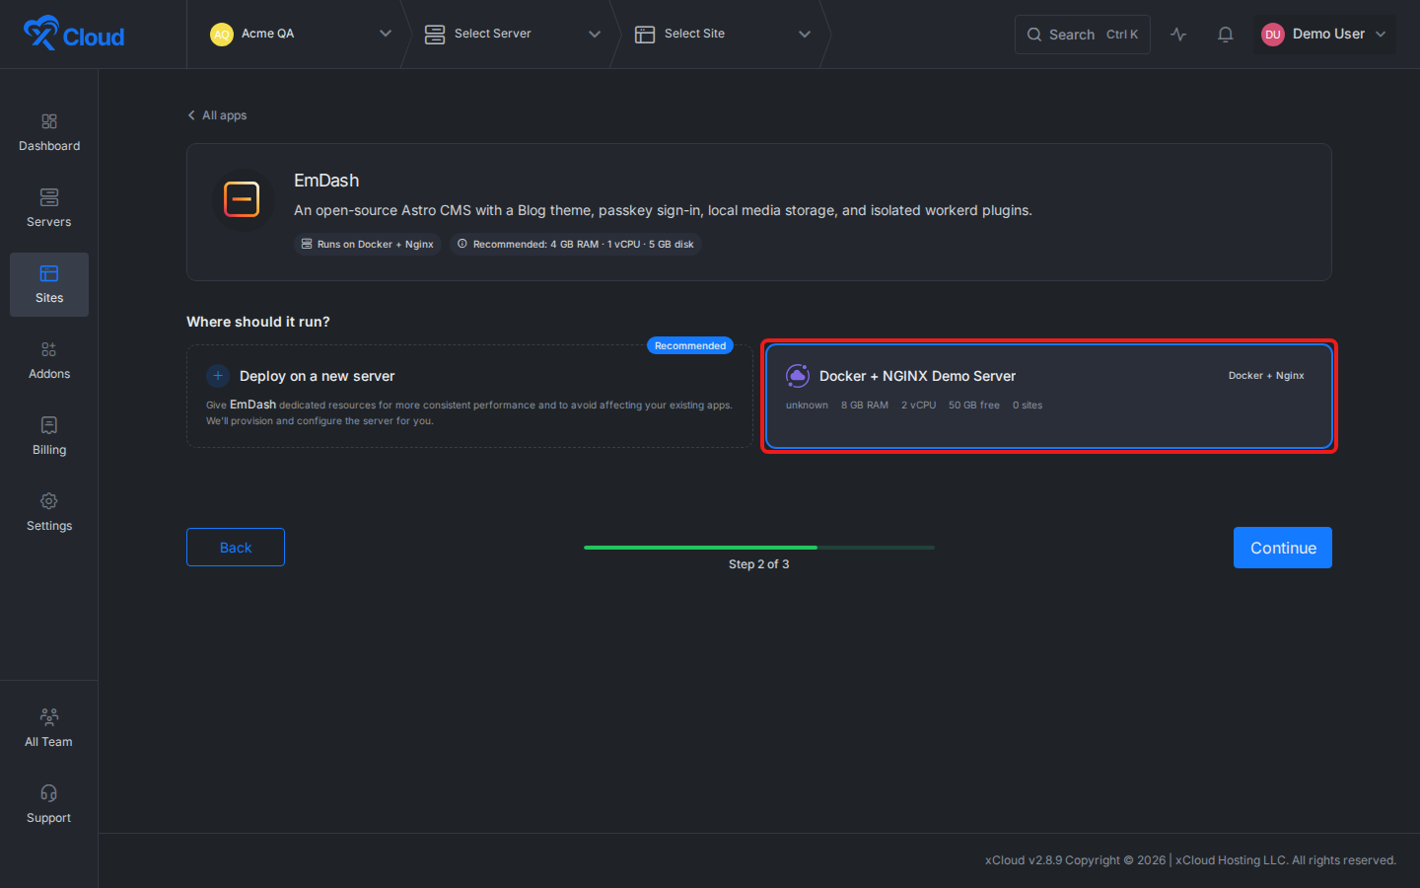Click the Back button

click(x=236, y=548)
